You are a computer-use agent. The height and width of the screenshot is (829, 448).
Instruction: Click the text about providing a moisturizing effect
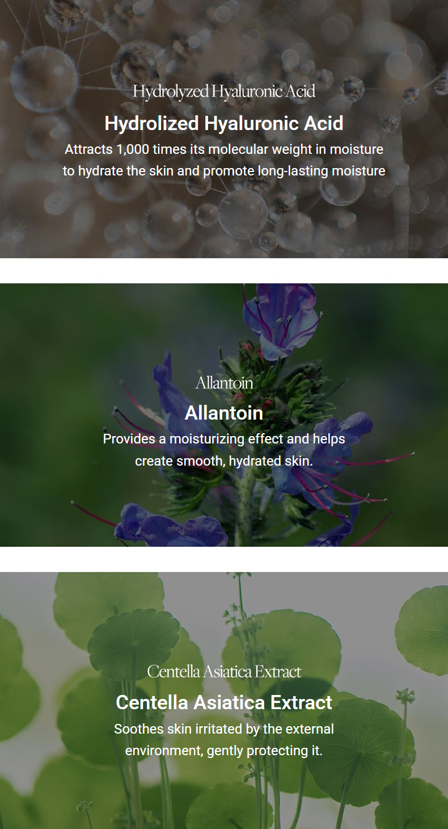224,439
